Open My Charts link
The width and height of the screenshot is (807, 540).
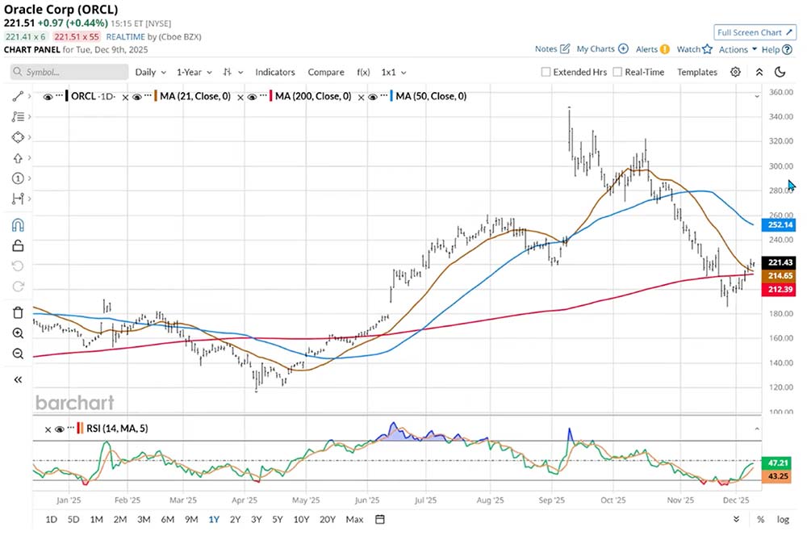[596, 49]
